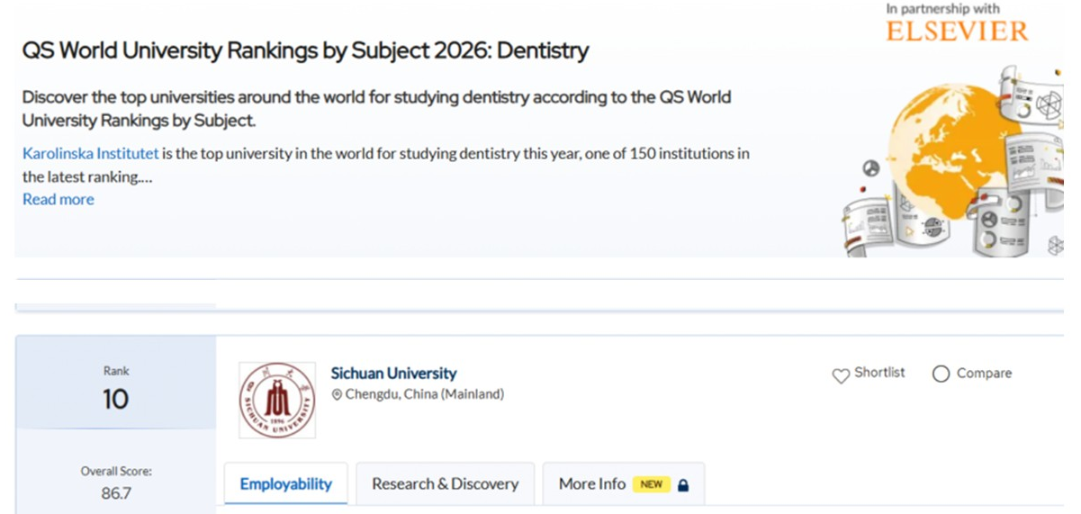Click the lock icon on More Info
This screenshot has width=1081, height=514.
tap(683, 485)
